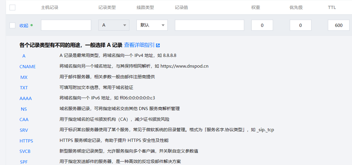
Task: Collapse the record guide via 收起
Action: click(24, 25)
